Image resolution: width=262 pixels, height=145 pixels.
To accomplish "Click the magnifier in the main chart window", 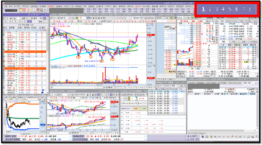I will (x=71, y=18).
